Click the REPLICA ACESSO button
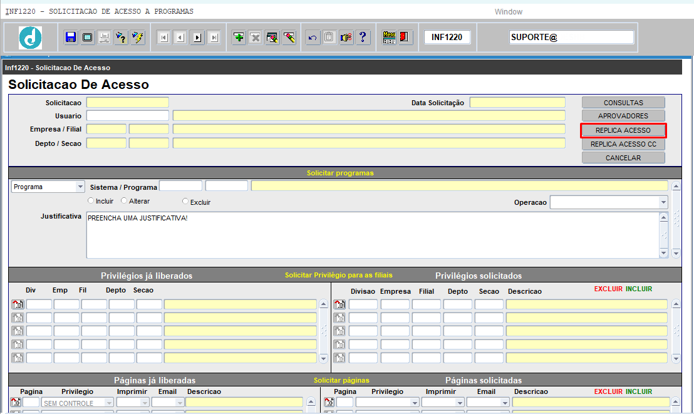 pyautogui.click(x=623, y=130)
